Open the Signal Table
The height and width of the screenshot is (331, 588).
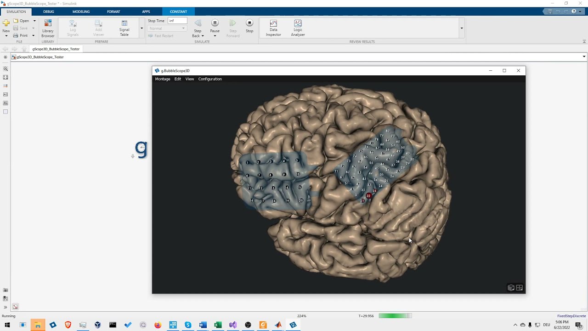pyautogui.click(x=124, y=28)
